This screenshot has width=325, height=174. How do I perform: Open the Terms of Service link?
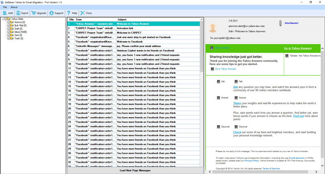[271, 169]
